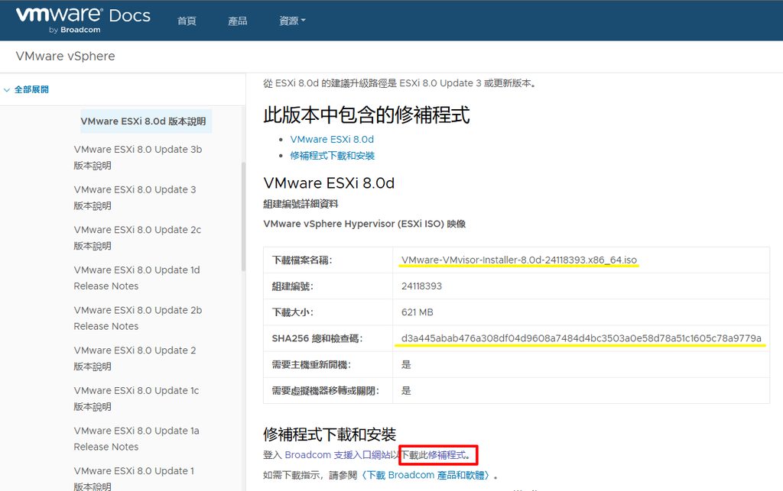783x491 pixels.
Task: Click the VMware Docs logo
Action: click(x=83, y=20)
